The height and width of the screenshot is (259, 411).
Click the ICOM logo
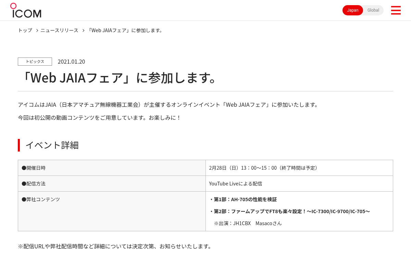26,10
